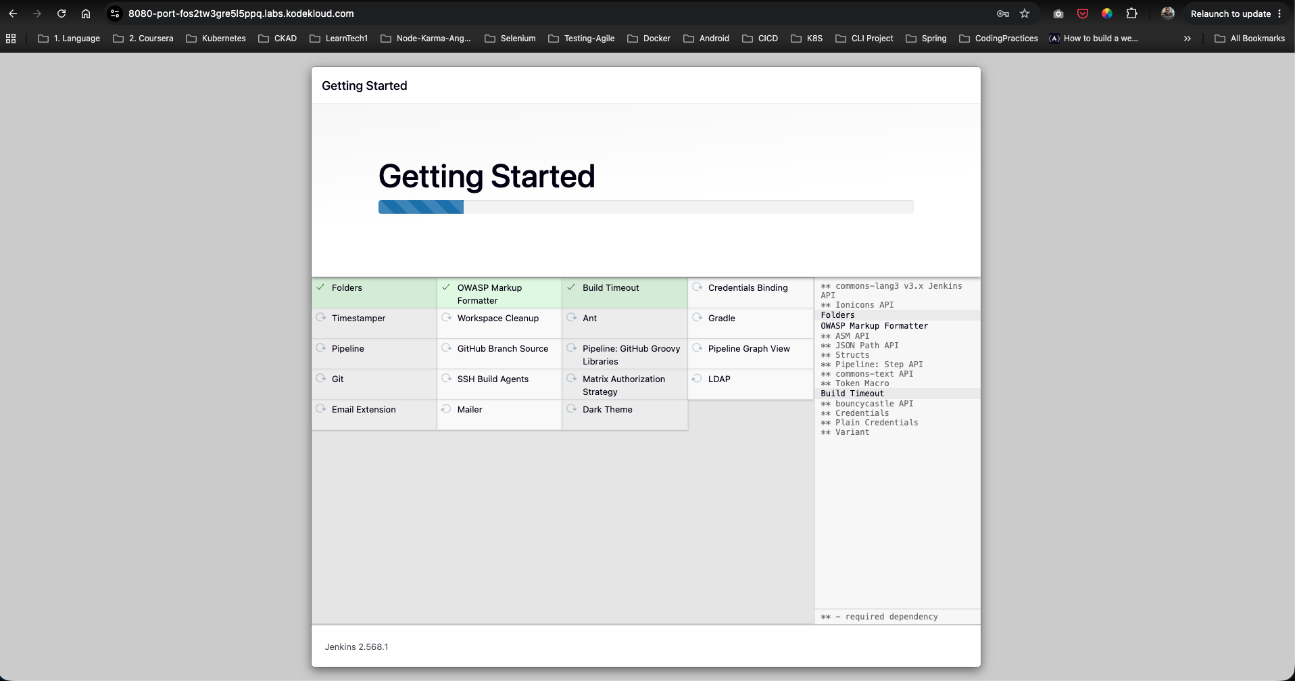The height and width of the screenshot is (681, 1295).
Task: Click the Token Macro log entry
Action: click(x=855, y=383)
